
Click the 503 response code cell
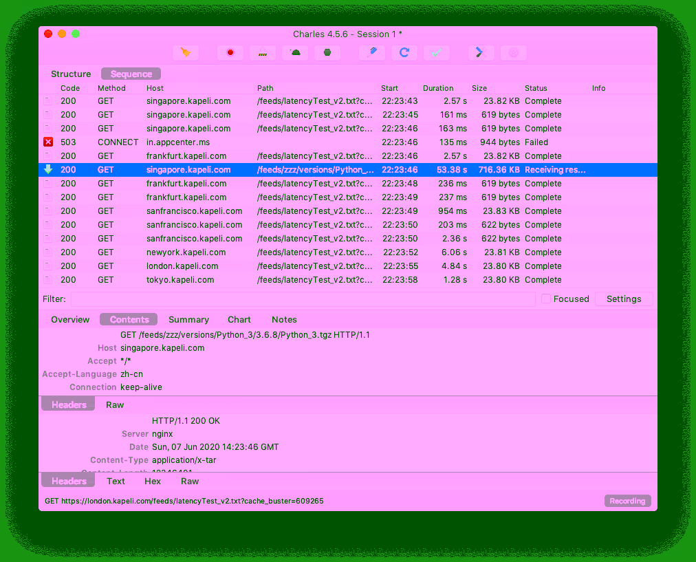click(x=68, y=142)
